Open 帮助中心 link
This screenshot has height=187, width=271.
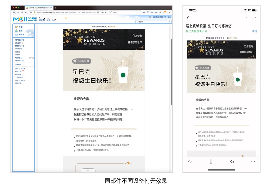[x=163, y=17]
